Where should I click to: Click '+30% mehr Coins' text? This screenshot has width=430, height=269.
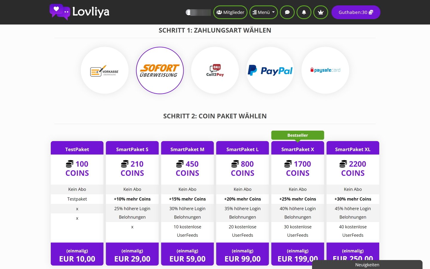pyautogui.click(x=353, y=199)
